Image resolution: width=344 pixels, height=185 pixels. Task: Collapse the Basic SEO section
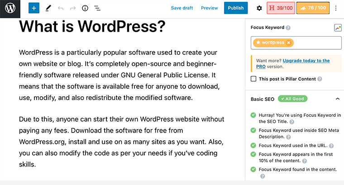click(337, 99)
